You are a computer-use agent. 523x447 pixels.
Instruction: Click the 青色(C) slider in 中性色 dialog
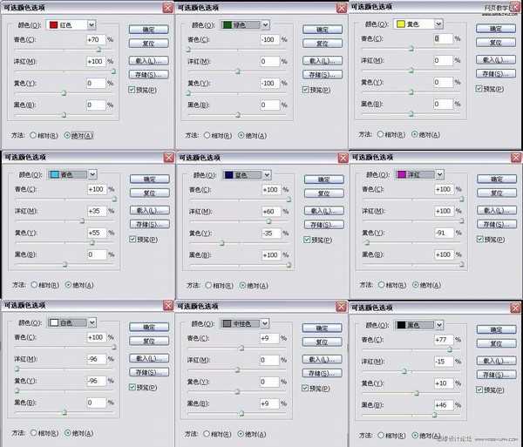[241, 348]
